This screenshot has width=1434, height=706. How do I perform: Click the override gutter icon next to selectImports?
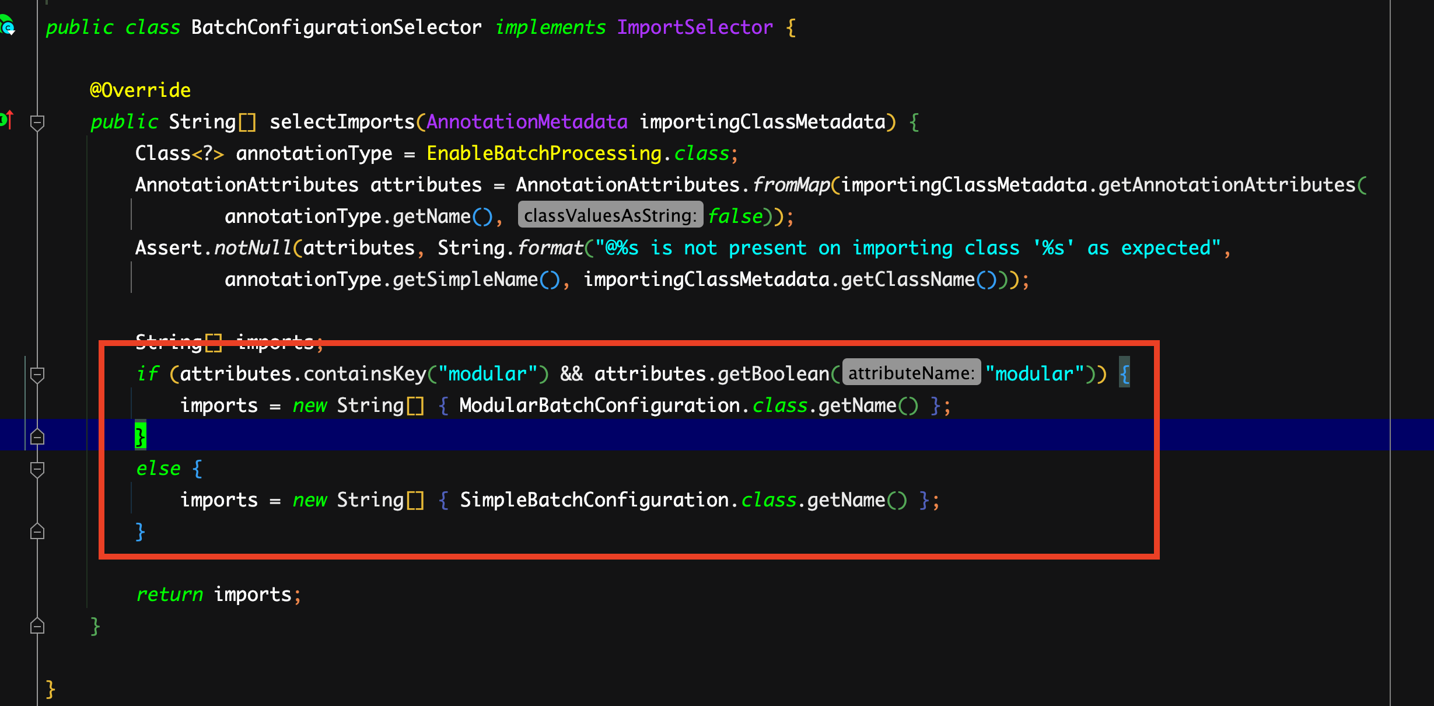[x=6, y=120]
